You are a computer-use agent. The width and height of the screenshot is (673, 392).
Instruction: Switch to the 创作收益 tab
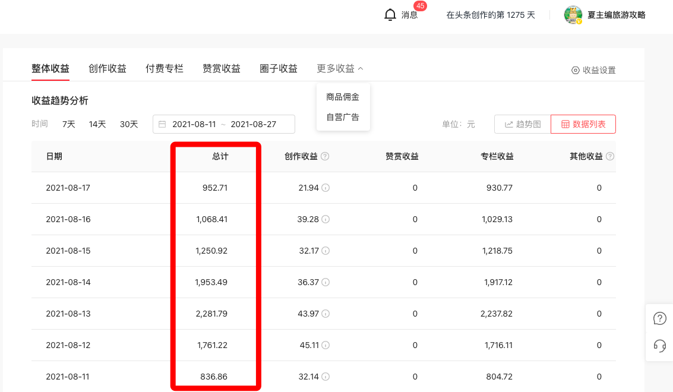(x=107, y=68)
